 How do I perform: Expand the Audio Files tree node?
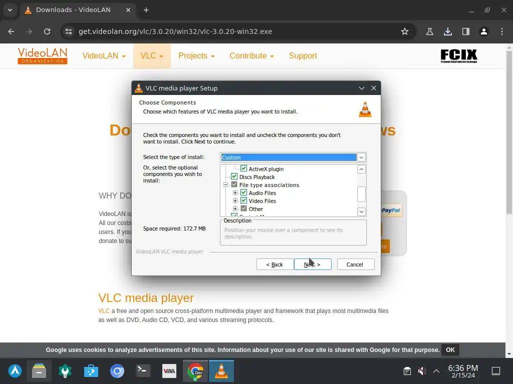pos(235,192)
